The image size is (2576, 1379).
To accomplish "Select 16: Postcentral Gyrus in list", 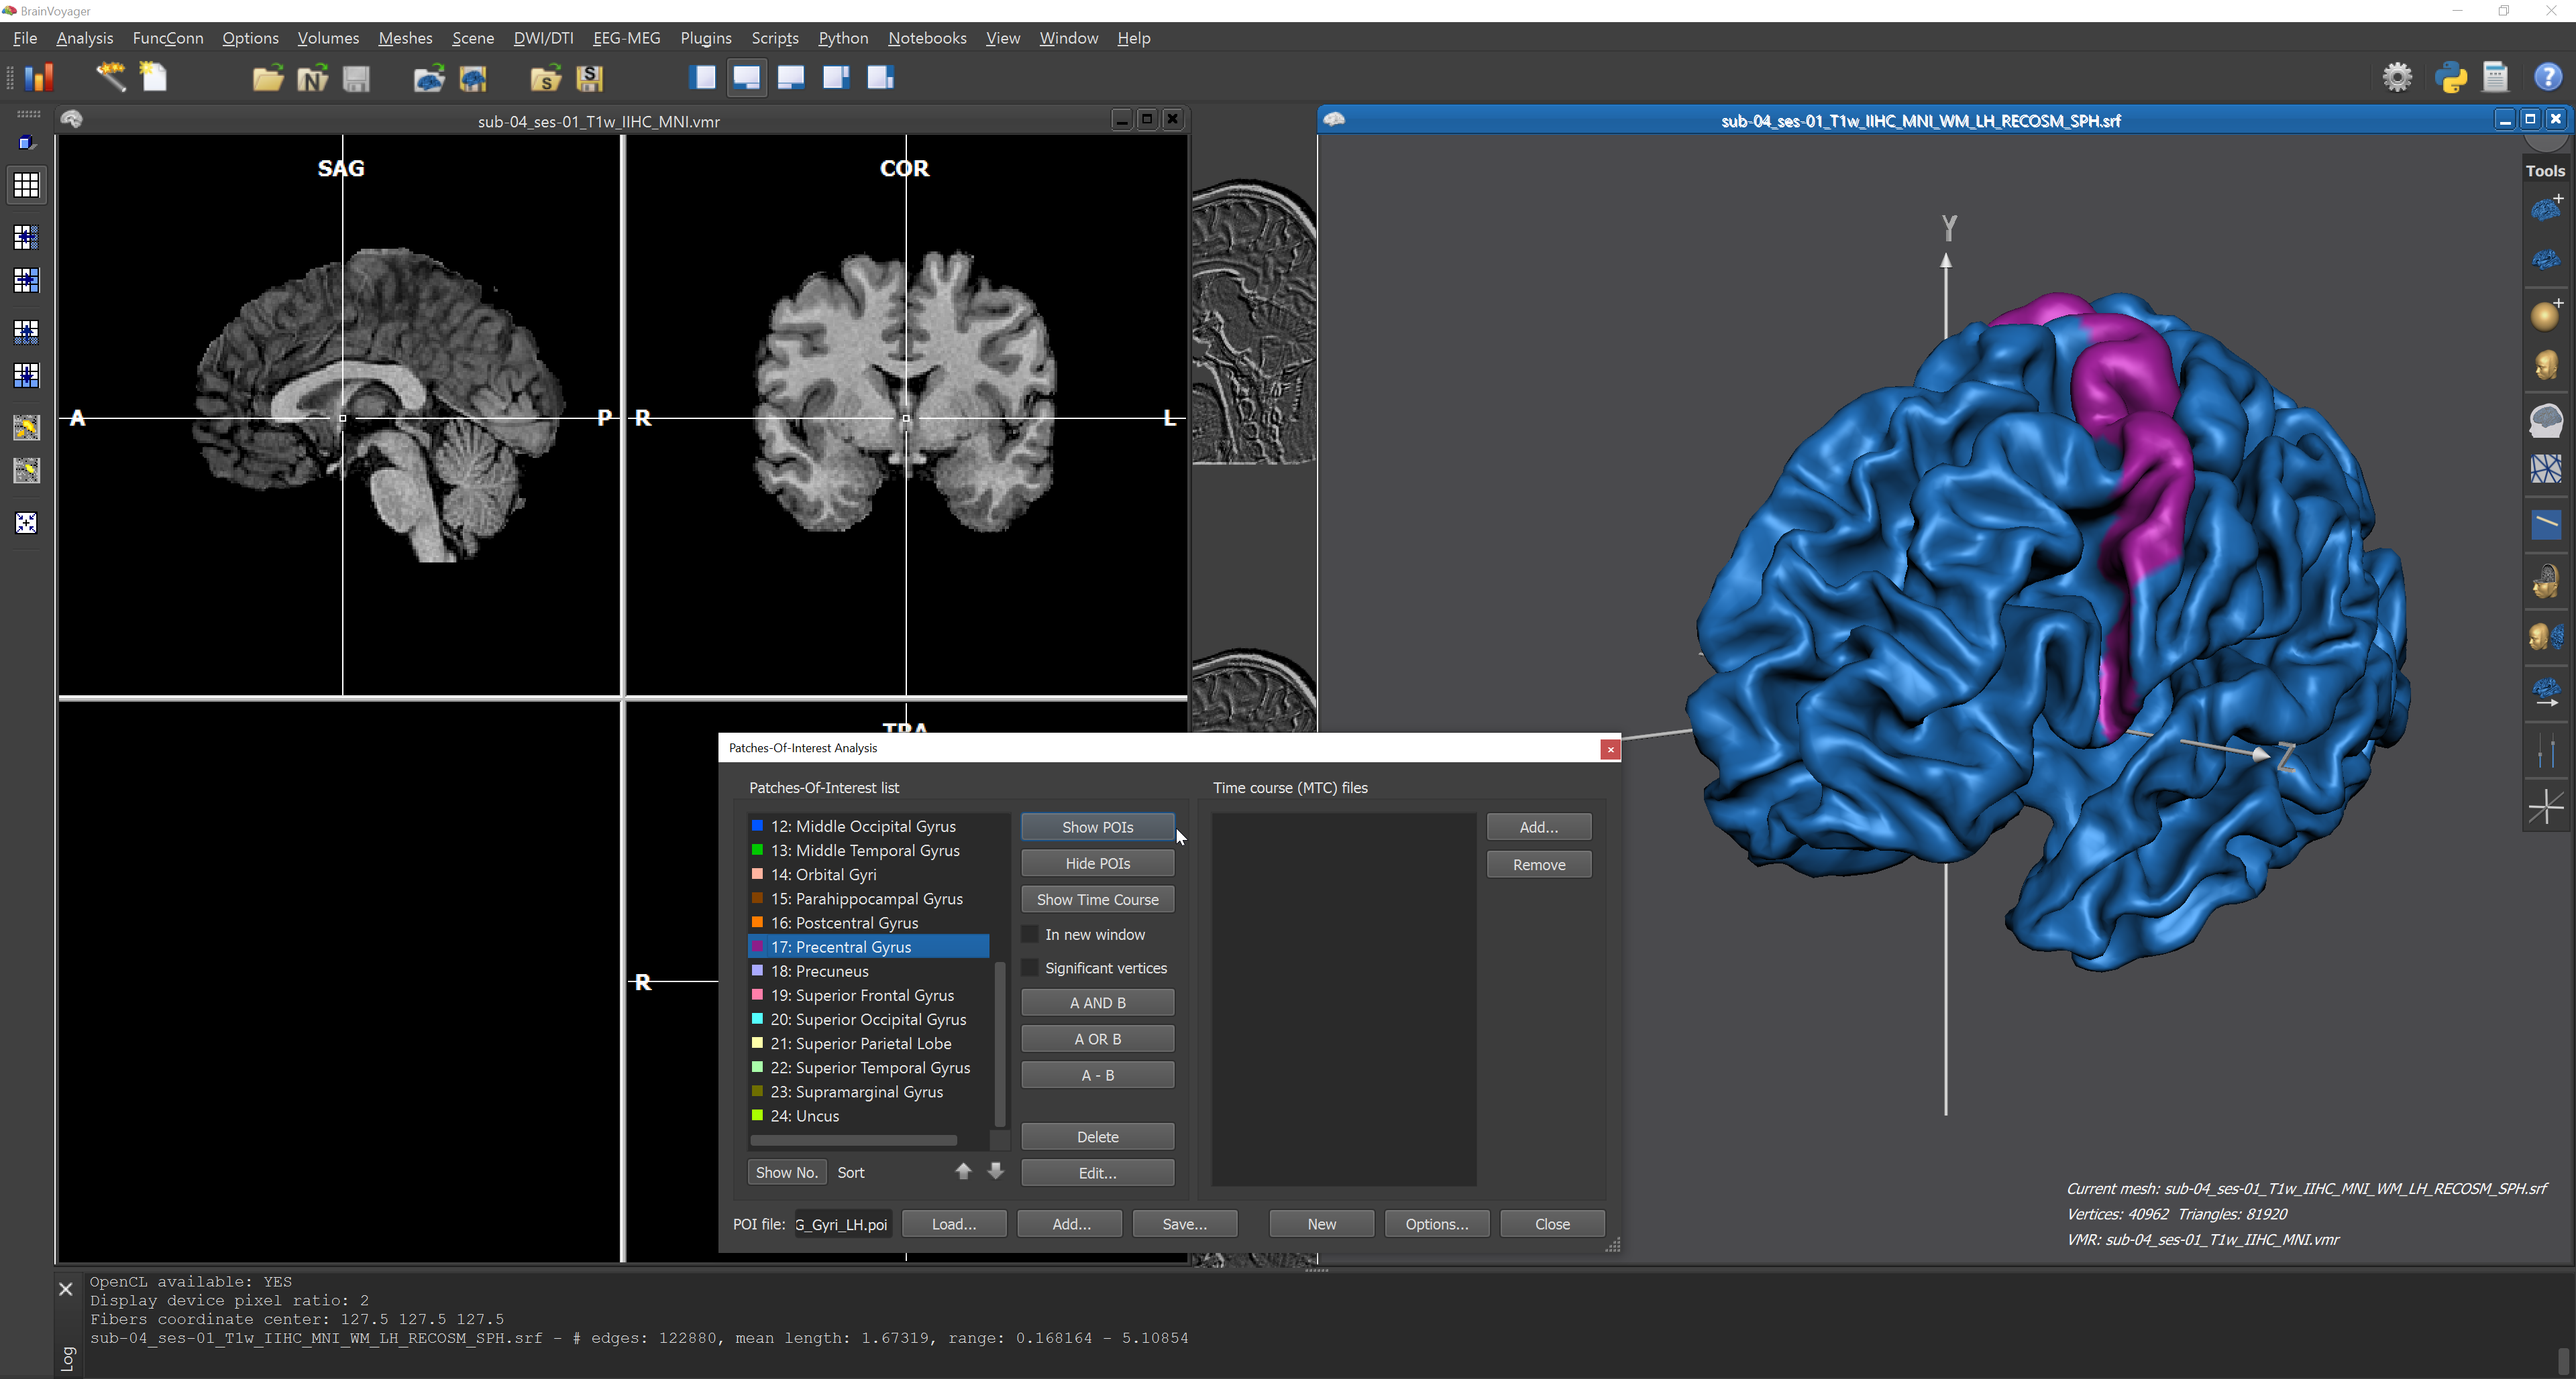I will point(844,922).
